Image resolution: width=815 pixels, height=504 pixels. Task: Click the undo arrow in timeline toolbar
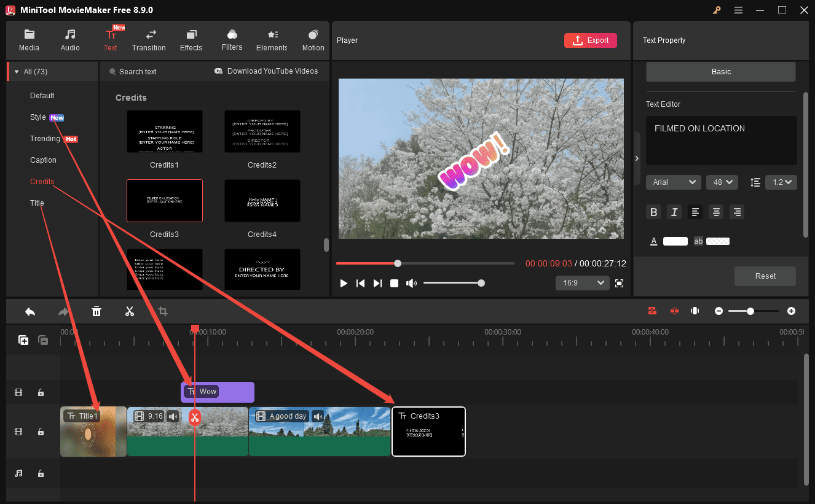pyautogui.click(x=30, y=311)
